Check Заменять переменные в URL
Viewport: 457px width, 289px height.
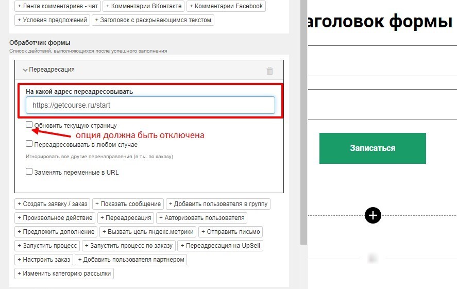point(29,172)
